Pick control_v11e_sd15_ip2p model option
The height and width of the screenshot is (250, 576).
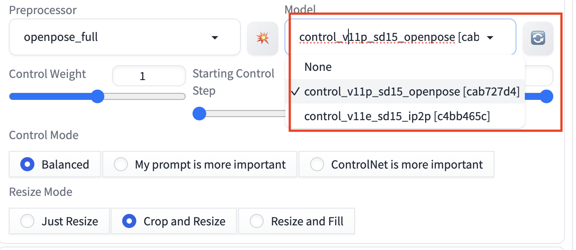(x=397, y=116)
